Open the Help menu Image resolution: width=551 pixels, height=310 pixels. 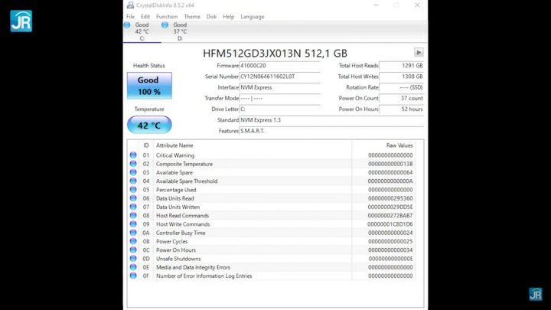(228, 17)
